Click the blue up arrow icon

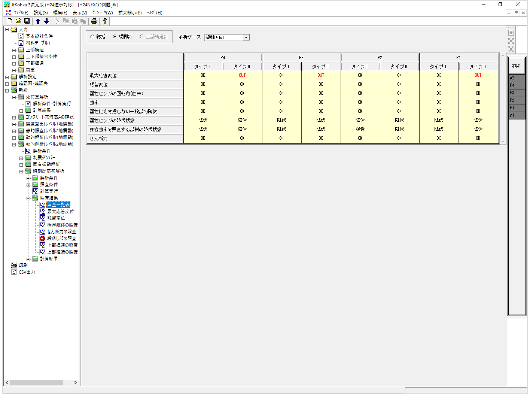pos(38,21)
